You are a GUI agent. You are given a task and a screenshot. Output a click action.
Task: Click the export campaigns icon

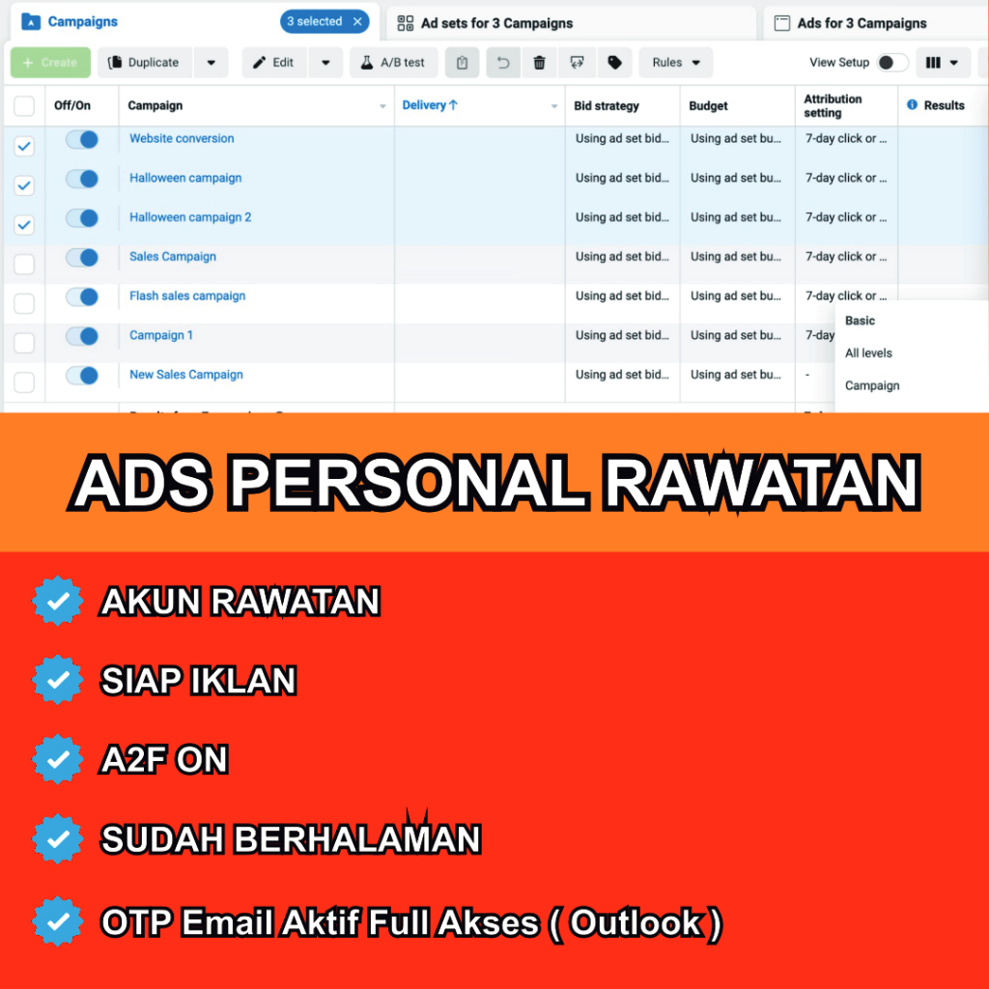pyautogui.click(x=577, y=62)
